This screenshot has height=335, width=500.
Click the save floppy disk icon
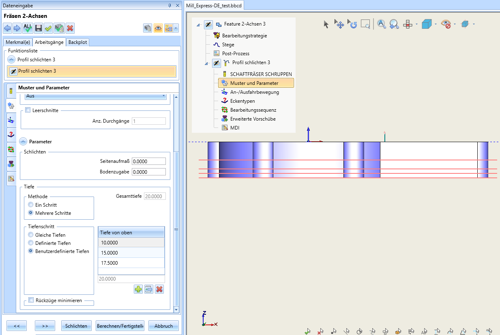click(39, 28)
